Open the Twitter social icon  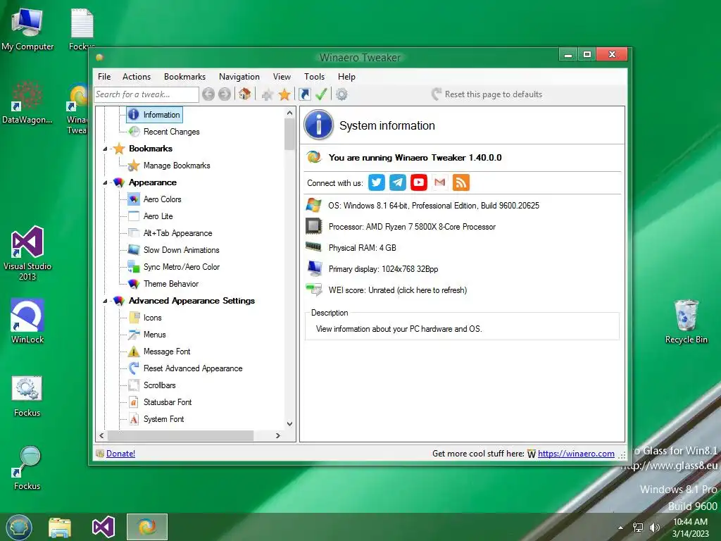click(x=377, y=182)
